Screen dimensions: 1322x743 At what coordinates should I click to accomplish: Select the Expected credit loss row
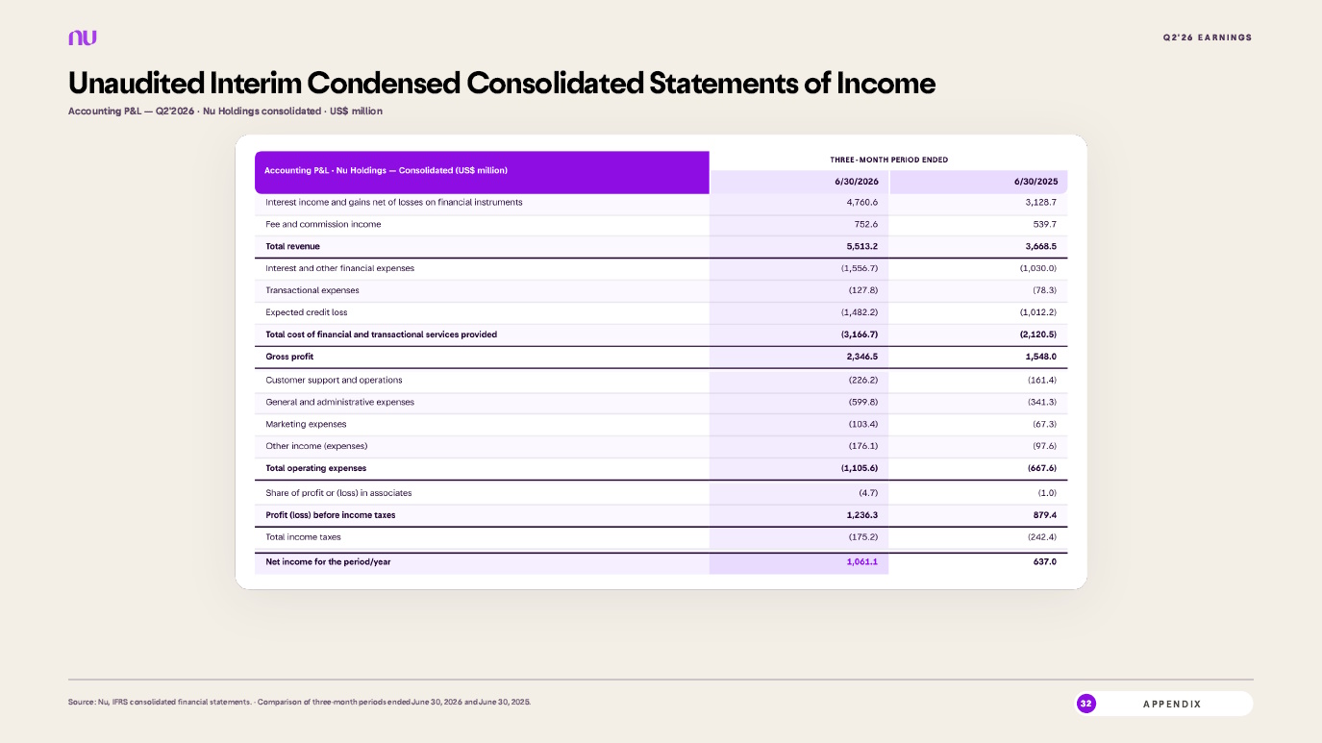point(661,312)
